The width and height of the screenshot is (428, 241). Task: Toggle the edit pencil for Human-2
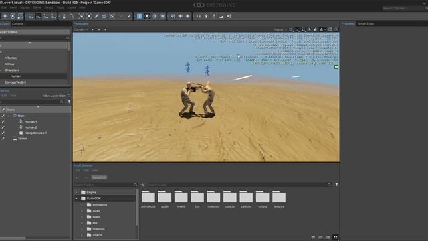click(3, 127)
